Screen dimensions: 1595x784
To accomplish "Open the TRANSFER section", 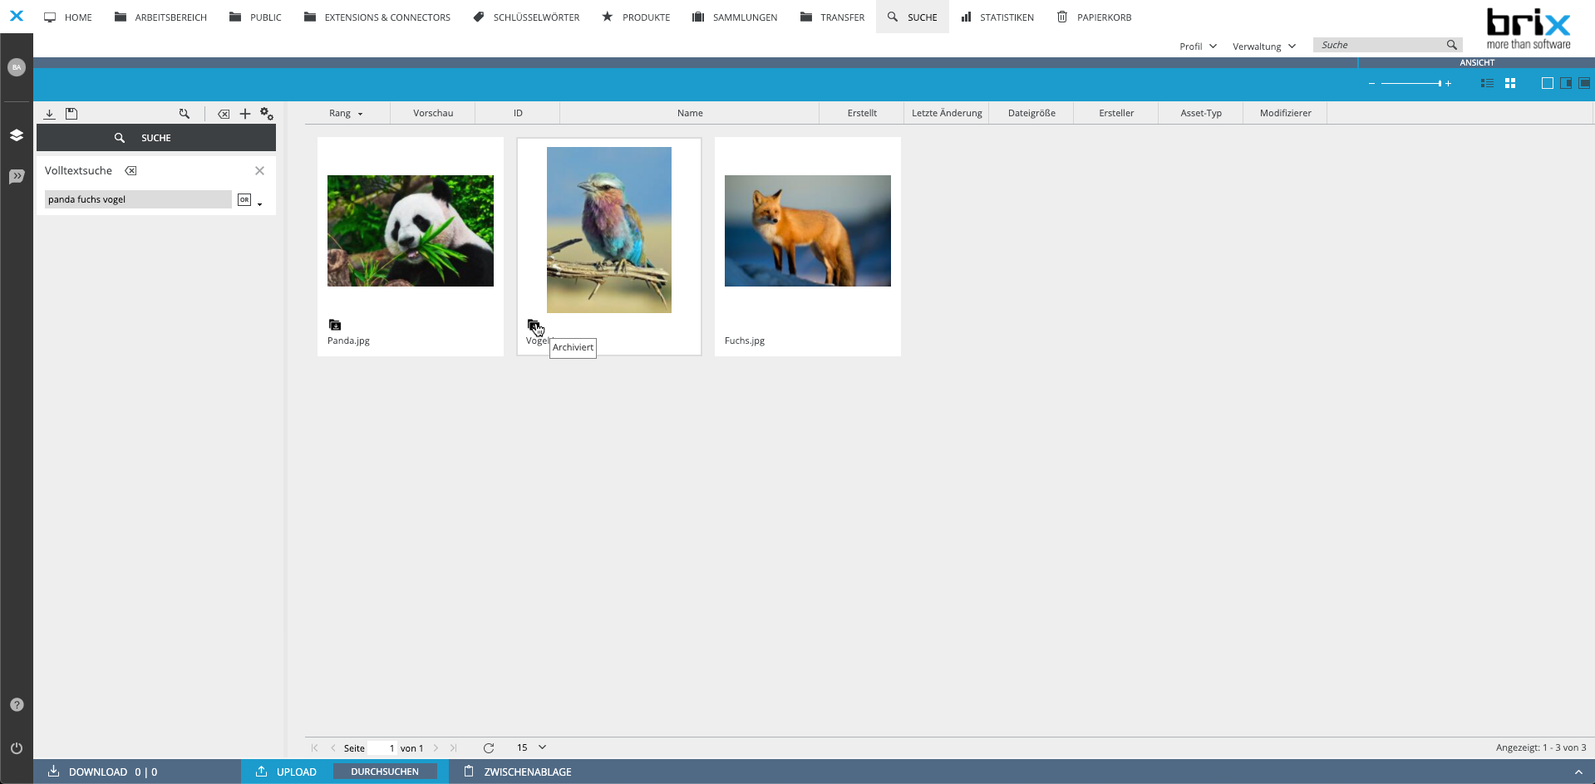I will click(x=832, y=17).
